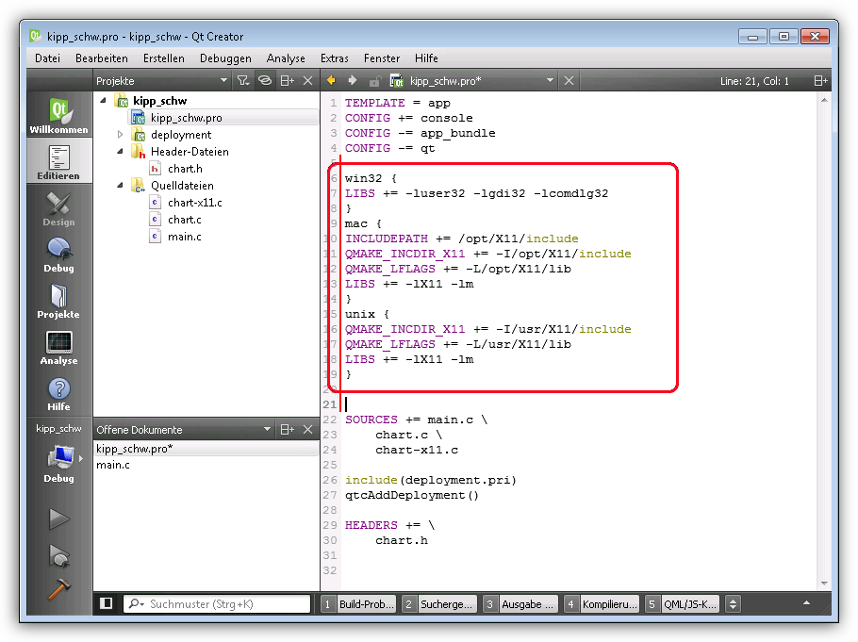Open the Design mode
The image size is (858, 642).
tap(58, 208)
